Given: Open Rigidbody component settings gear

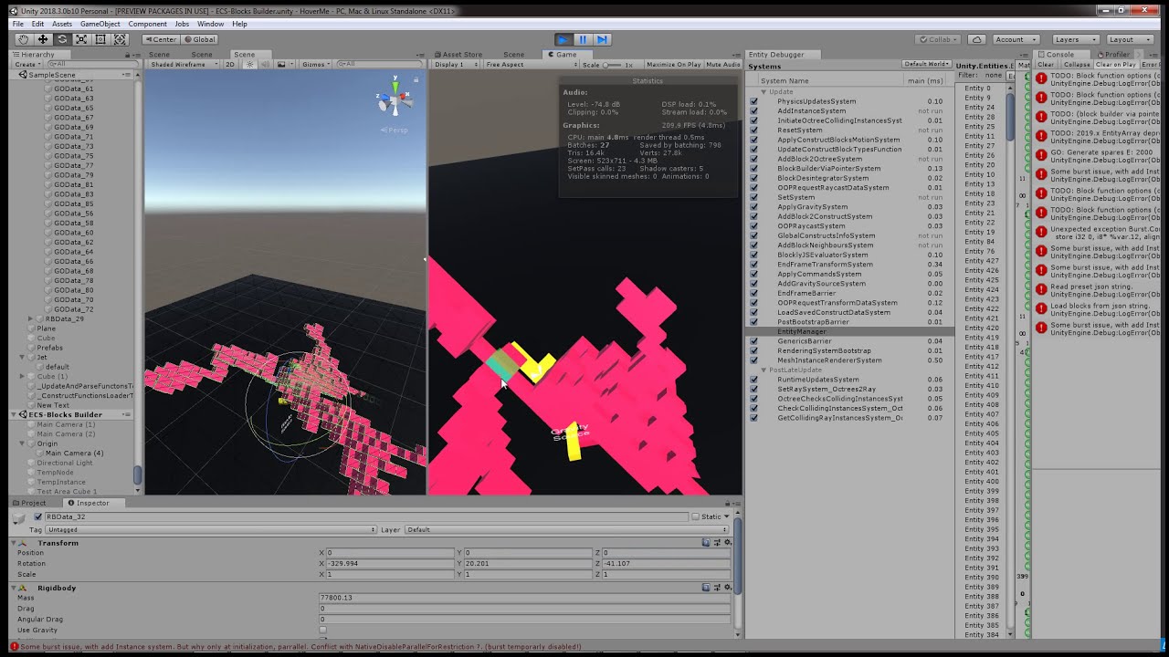Looking at the screenshot, I should (x=728, y=588).
